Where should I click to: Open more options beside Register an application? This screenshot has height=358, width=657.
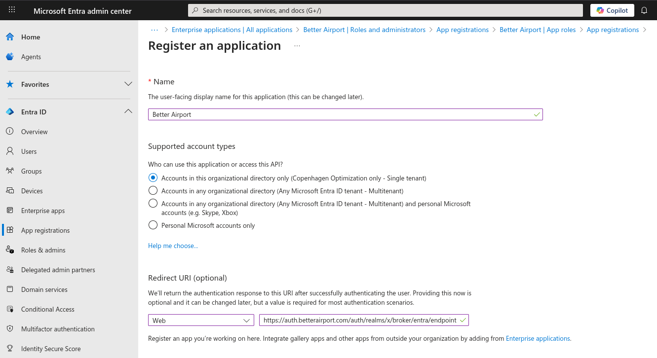click(x=297, y=46)
